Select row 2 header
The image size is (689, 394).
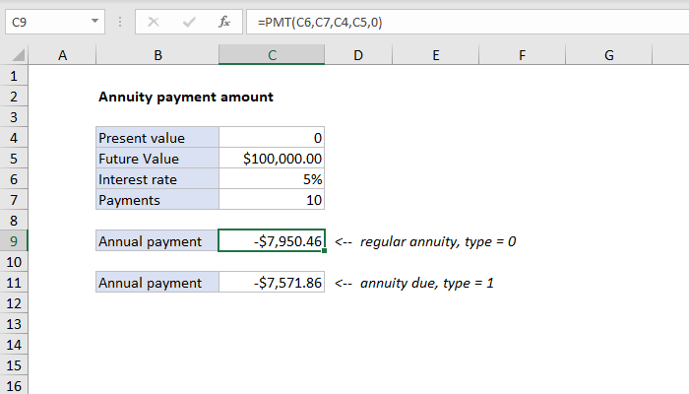[14, 98]
